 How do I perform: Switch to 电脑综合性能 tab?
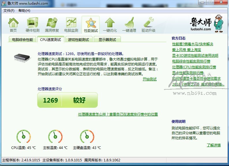pyautogui.click(x=22, y=39)
